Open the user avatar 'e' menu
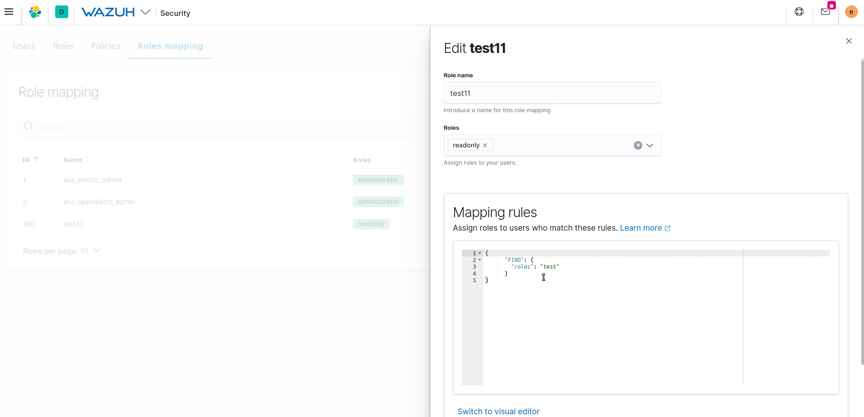 click(851, 12)
